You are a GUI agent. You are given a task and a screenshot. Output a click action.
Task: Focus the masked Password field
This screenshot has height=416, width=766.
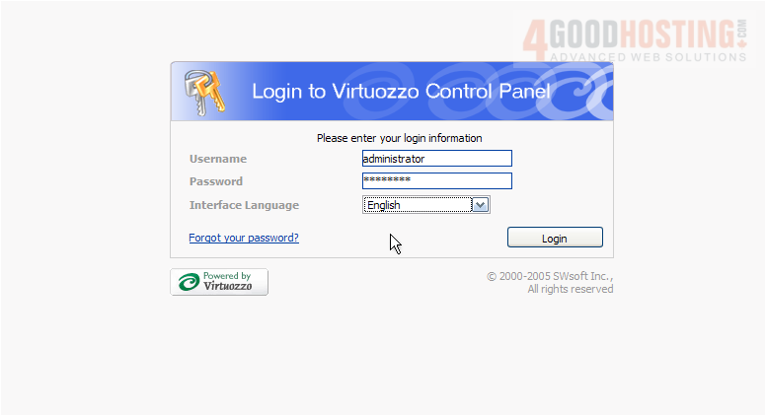(x=436, y=181)
